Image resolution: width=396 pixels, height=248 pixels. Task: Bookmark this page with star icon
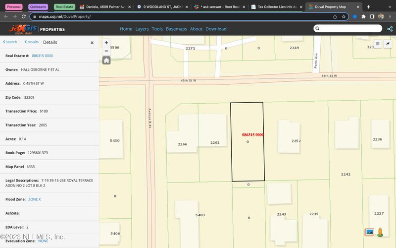pyautogui.click(x=344, y=17)
